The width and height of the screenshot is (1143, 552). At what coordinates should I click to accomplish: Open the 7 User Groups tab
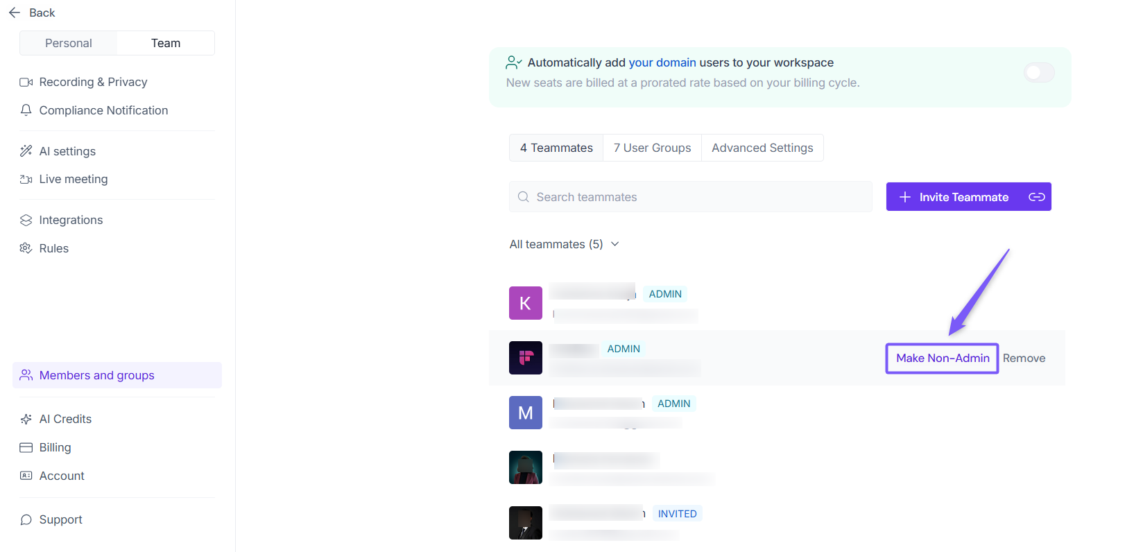pos(652,148)
